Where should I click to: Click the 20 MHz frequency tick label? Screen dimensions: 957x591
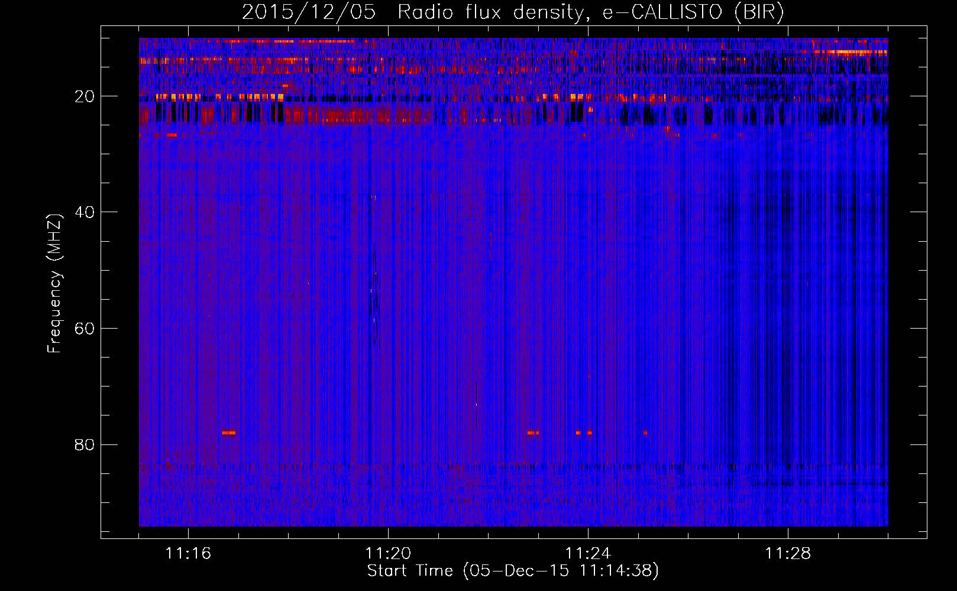click(85, 96)
